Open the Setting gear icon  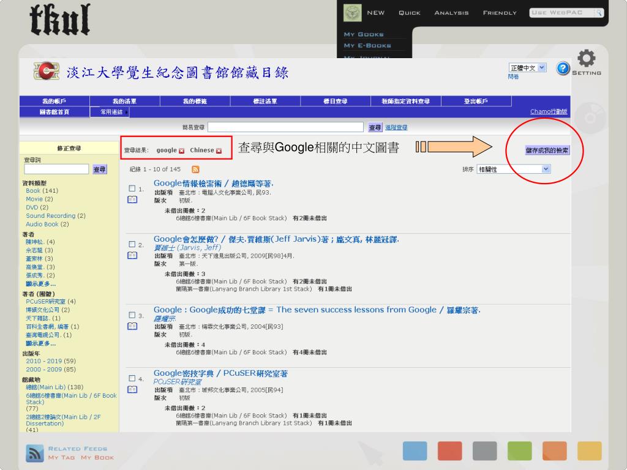586,59
